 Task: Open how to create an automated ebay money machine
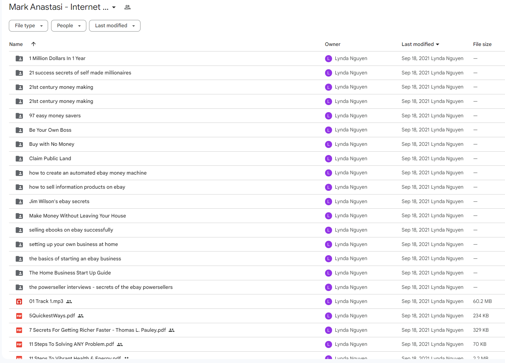click(88, 173)
